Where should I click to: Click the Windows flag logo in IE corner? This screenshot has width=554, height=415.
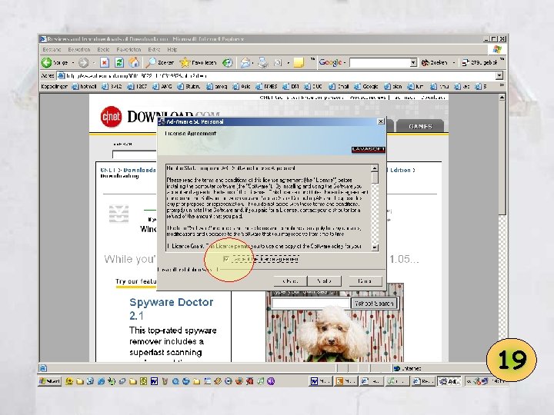click(x=497, y=49)
